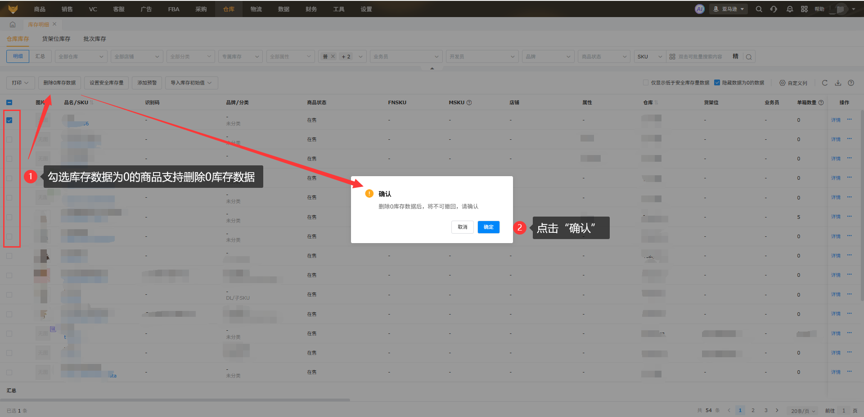Refresh the inventory table
This screenshot has height=417, width=864.
(825, 83)
